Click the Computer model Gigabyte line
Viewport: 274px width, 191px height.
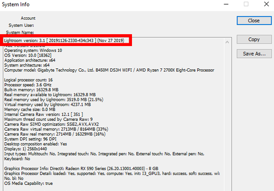click(109, 70)
